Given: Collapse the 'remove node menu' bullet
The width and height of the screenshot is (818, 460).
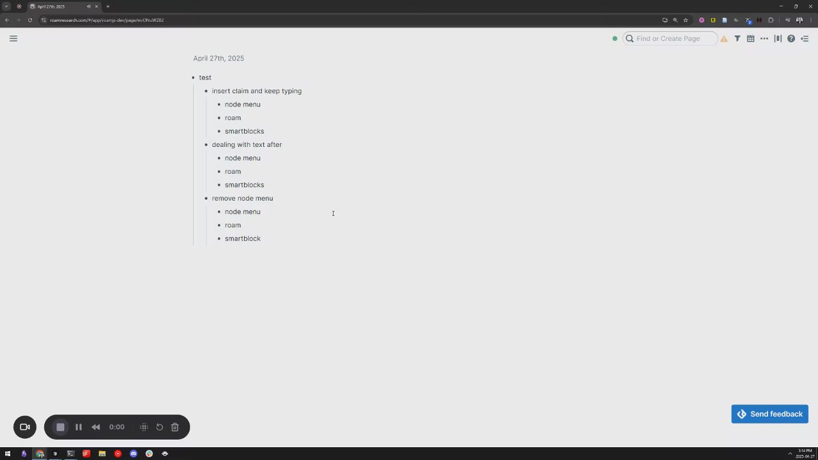Looking at the screenshot, I should click(x=206, y=199).
